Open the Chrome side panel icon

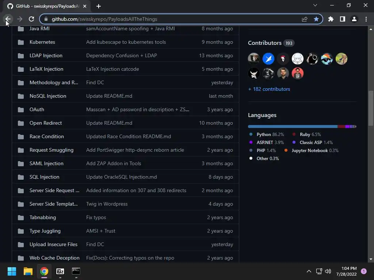pos(343,19)
